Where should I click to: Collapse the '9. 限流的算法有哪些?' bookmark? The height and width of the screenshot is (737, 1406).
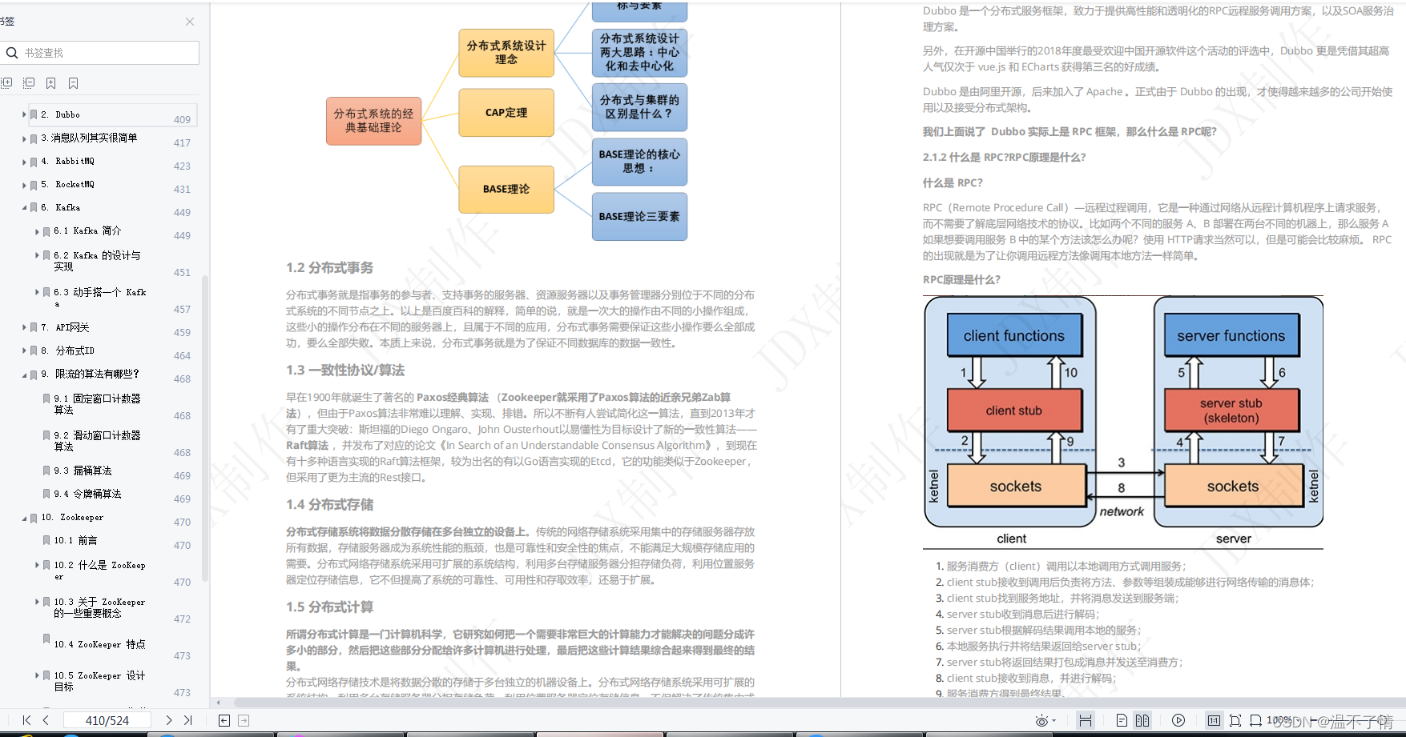coord(24,375)
